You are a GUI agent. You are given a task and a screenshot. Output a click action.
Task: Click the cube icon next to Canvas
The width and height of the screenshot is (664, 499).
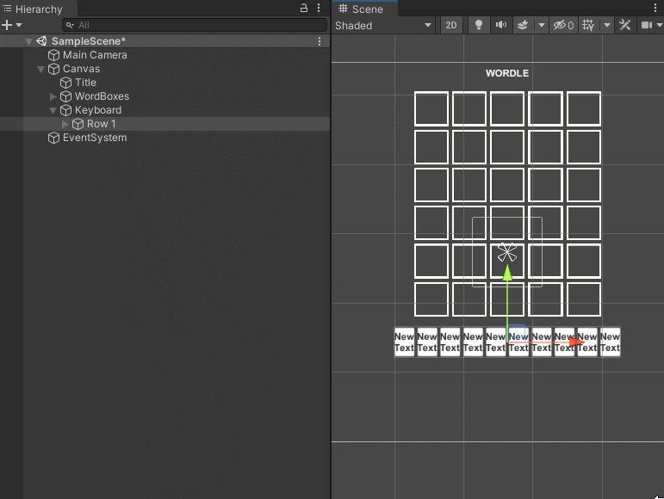pos(53,69)
